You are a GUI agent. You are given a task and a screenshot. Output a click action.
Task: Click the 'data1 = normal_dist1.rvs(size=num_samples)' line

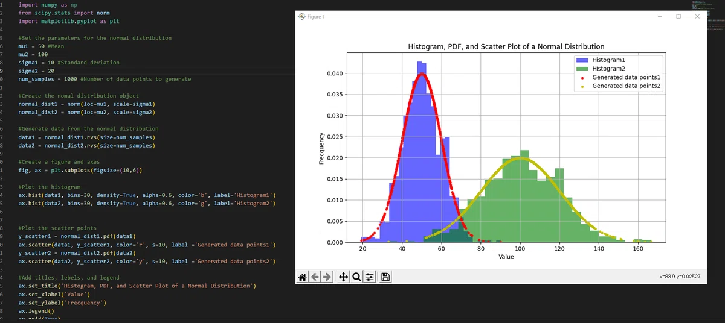pyautogui.click(x=87, y=137)
